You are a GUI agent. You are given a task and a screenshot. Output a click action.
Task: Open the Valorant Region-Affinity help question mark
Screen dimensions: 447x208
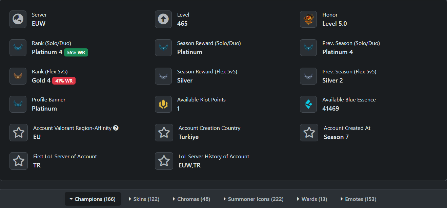point(116,128)
